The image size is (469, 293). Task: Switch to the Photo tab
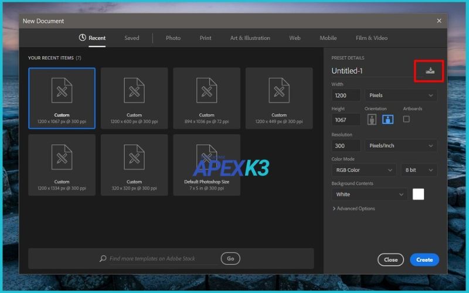173,38
